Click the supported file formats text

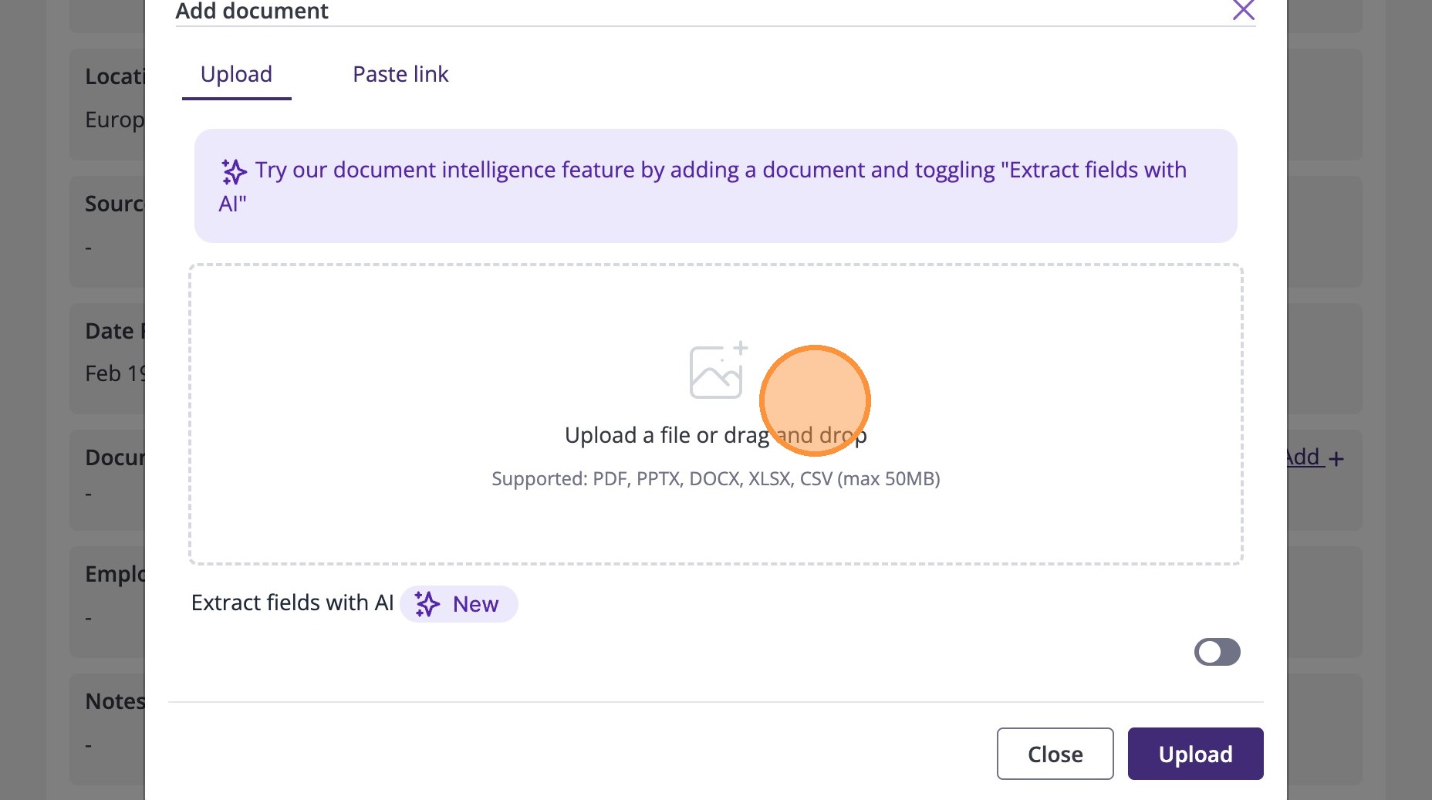click(x=715, y=479)
